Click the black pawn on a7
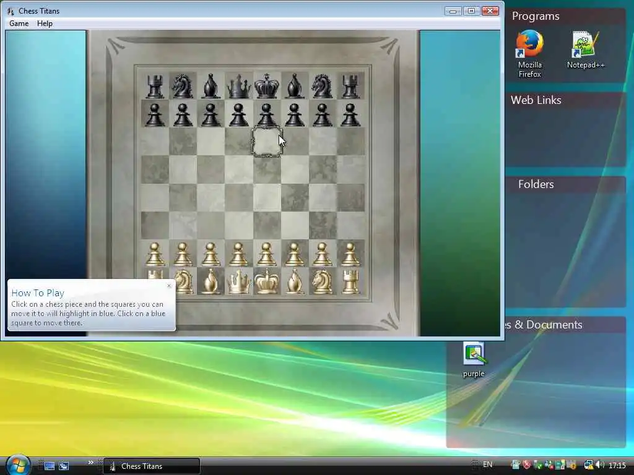This screenshot has height=475, width=634. coord(155,114)
